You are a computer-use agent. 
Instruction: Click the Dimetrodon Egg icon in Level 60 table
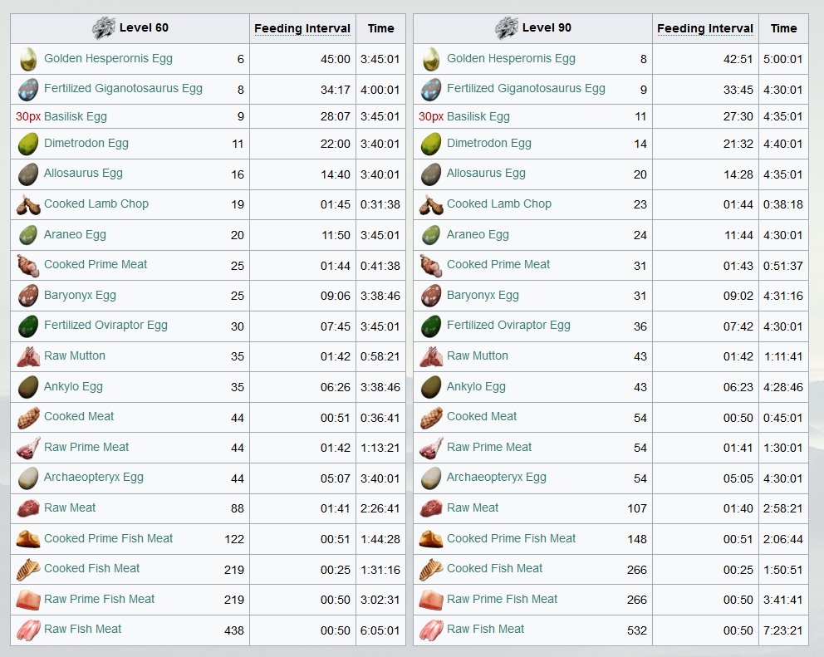click(28, 144)
